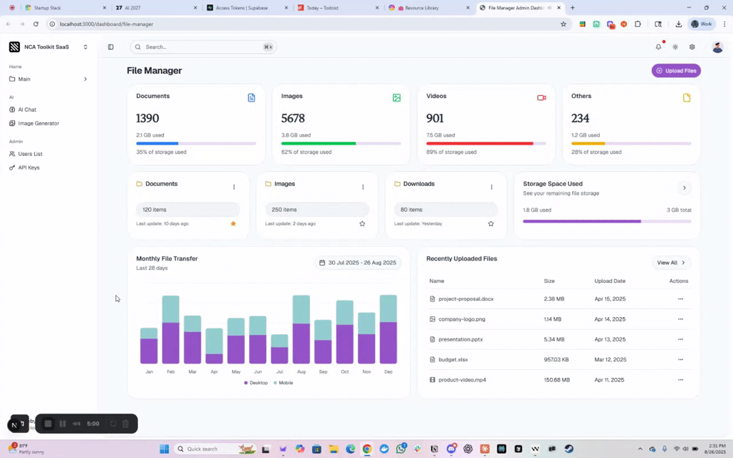Open the Storage Space Used arrow button
This screenshot has width=733, height=458.
(684, 188)
